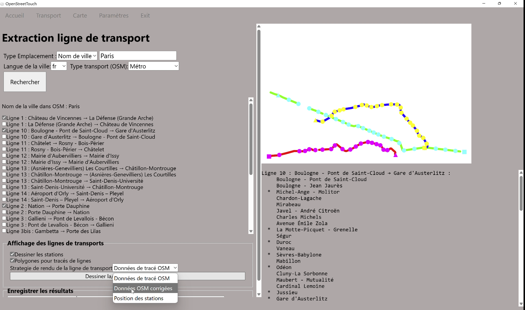The width and height of the screenshot is (525, 310).
Task: Uncheck Ligne 1 Château de Vincennes → La Défense
Action: (4, 118)
